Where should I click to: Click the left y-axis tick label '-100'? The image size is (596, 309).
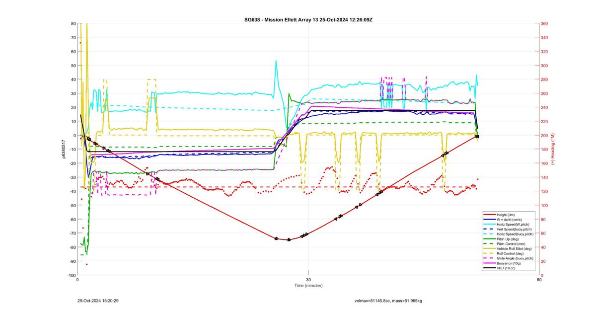[x=72, y=275]
